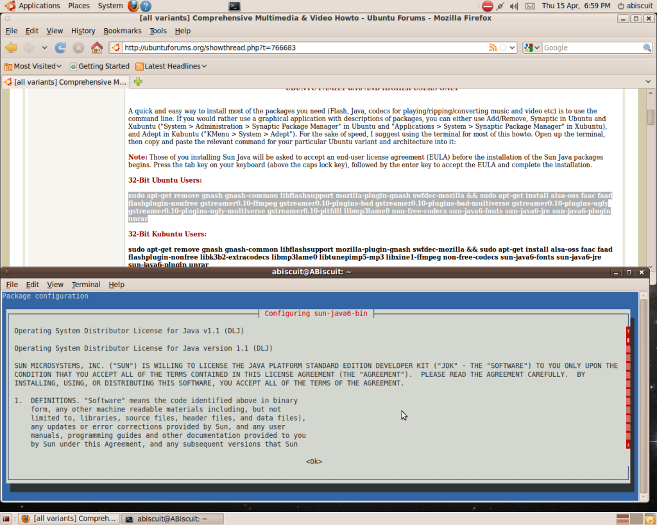Image resolution: width=657 pixels, height=525 pixels.
Task: Bookmark this page with the star icon
Action: click(x=503, y=47)
